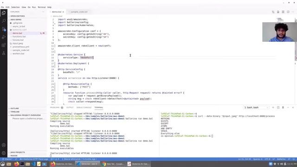Switch to the Debug Console tab

pos(84,107)
